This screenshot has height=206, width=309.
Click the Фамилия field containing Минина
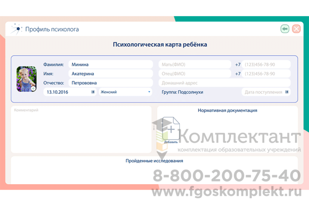coord(110,65)
